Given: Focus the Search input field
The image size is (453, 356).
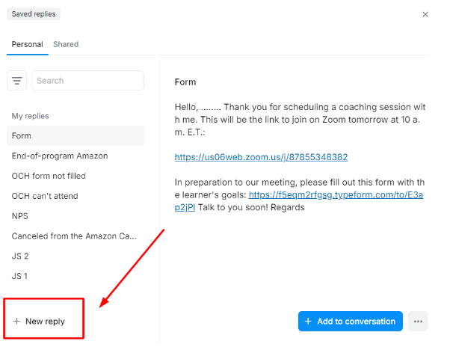Looking at the screenshot, I should point(87,81).
